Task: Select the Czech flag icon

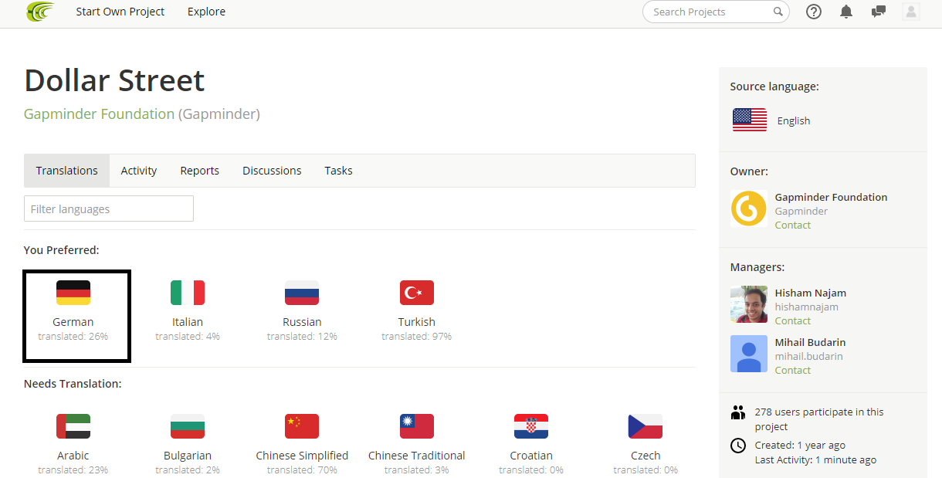Action: click(x=646, y=426)
